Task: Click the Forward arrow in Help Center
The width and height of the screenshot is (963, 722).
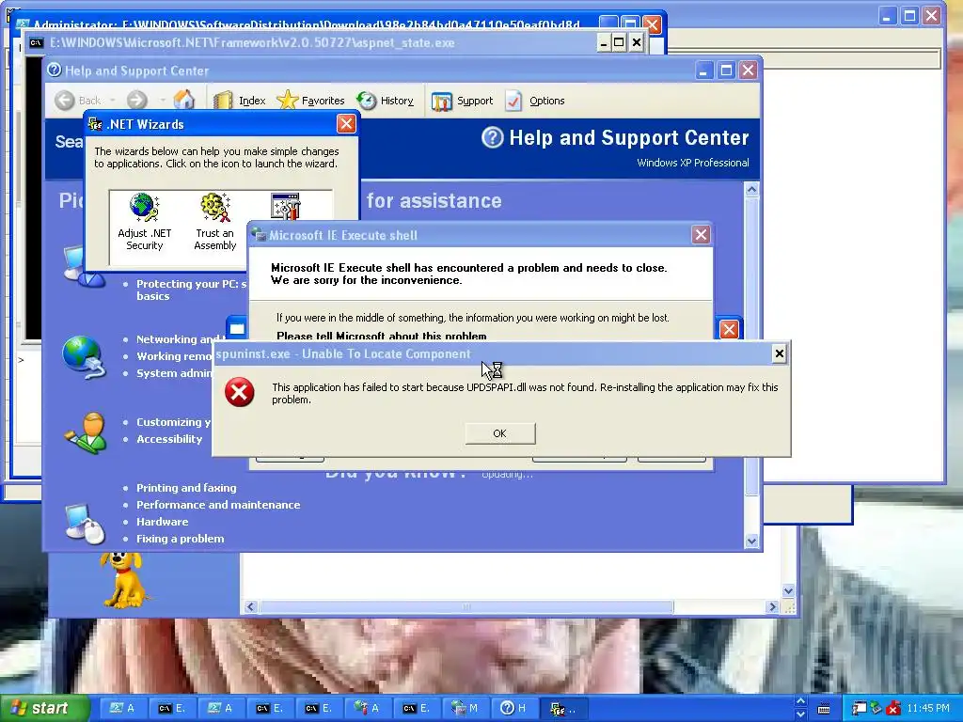Action: [137, 100]
